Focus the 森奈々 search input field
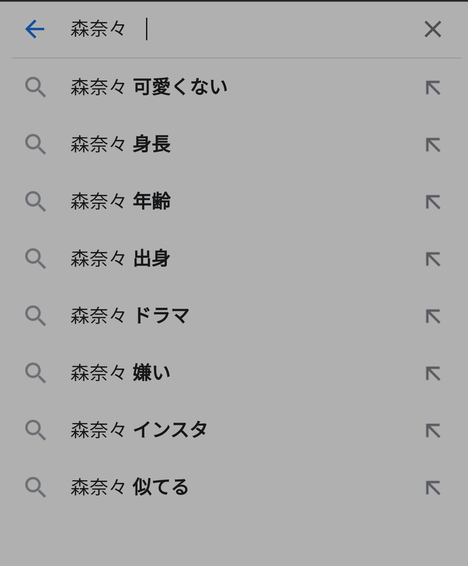Screen dimensions: 468x566 238,29
